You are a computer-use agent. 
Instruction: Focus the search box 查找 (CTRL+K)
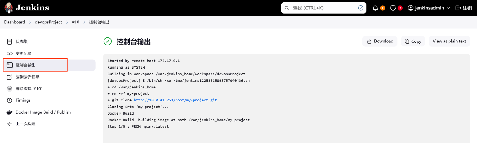point(324,8)
